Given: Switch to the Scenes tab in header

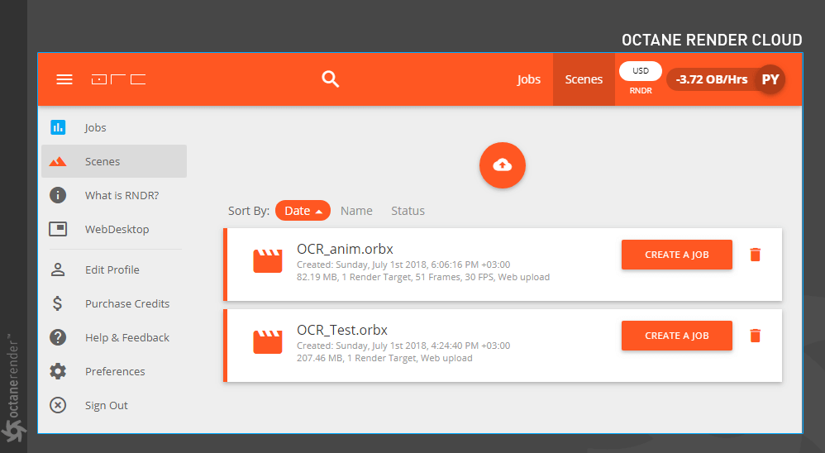Looking at the screenshot, I should (584, 79).
